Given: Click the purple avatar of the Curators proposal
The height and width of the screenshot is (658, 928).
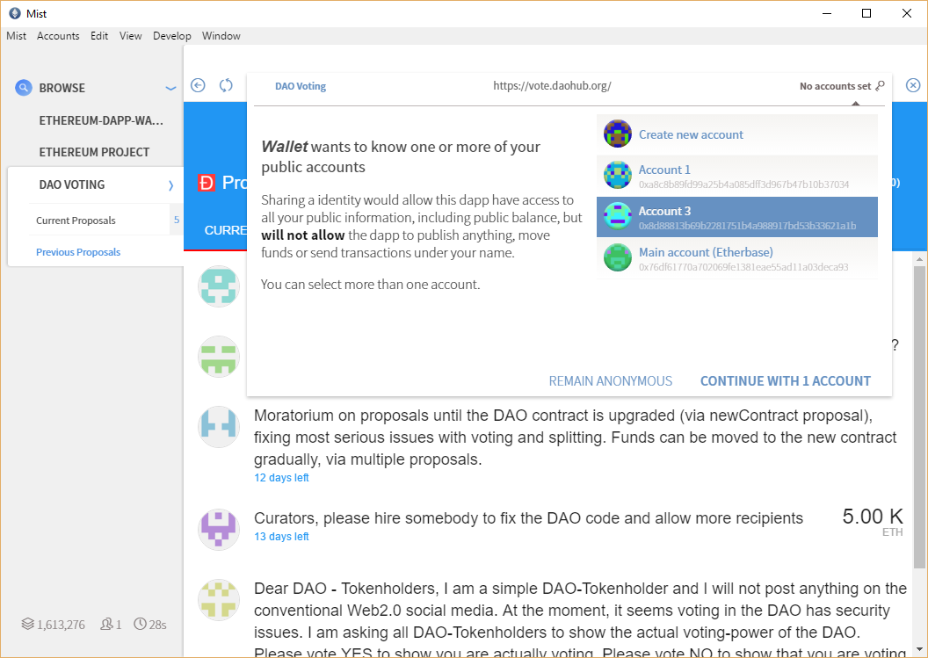Looking at the screenshot, I should click(219, 529).
